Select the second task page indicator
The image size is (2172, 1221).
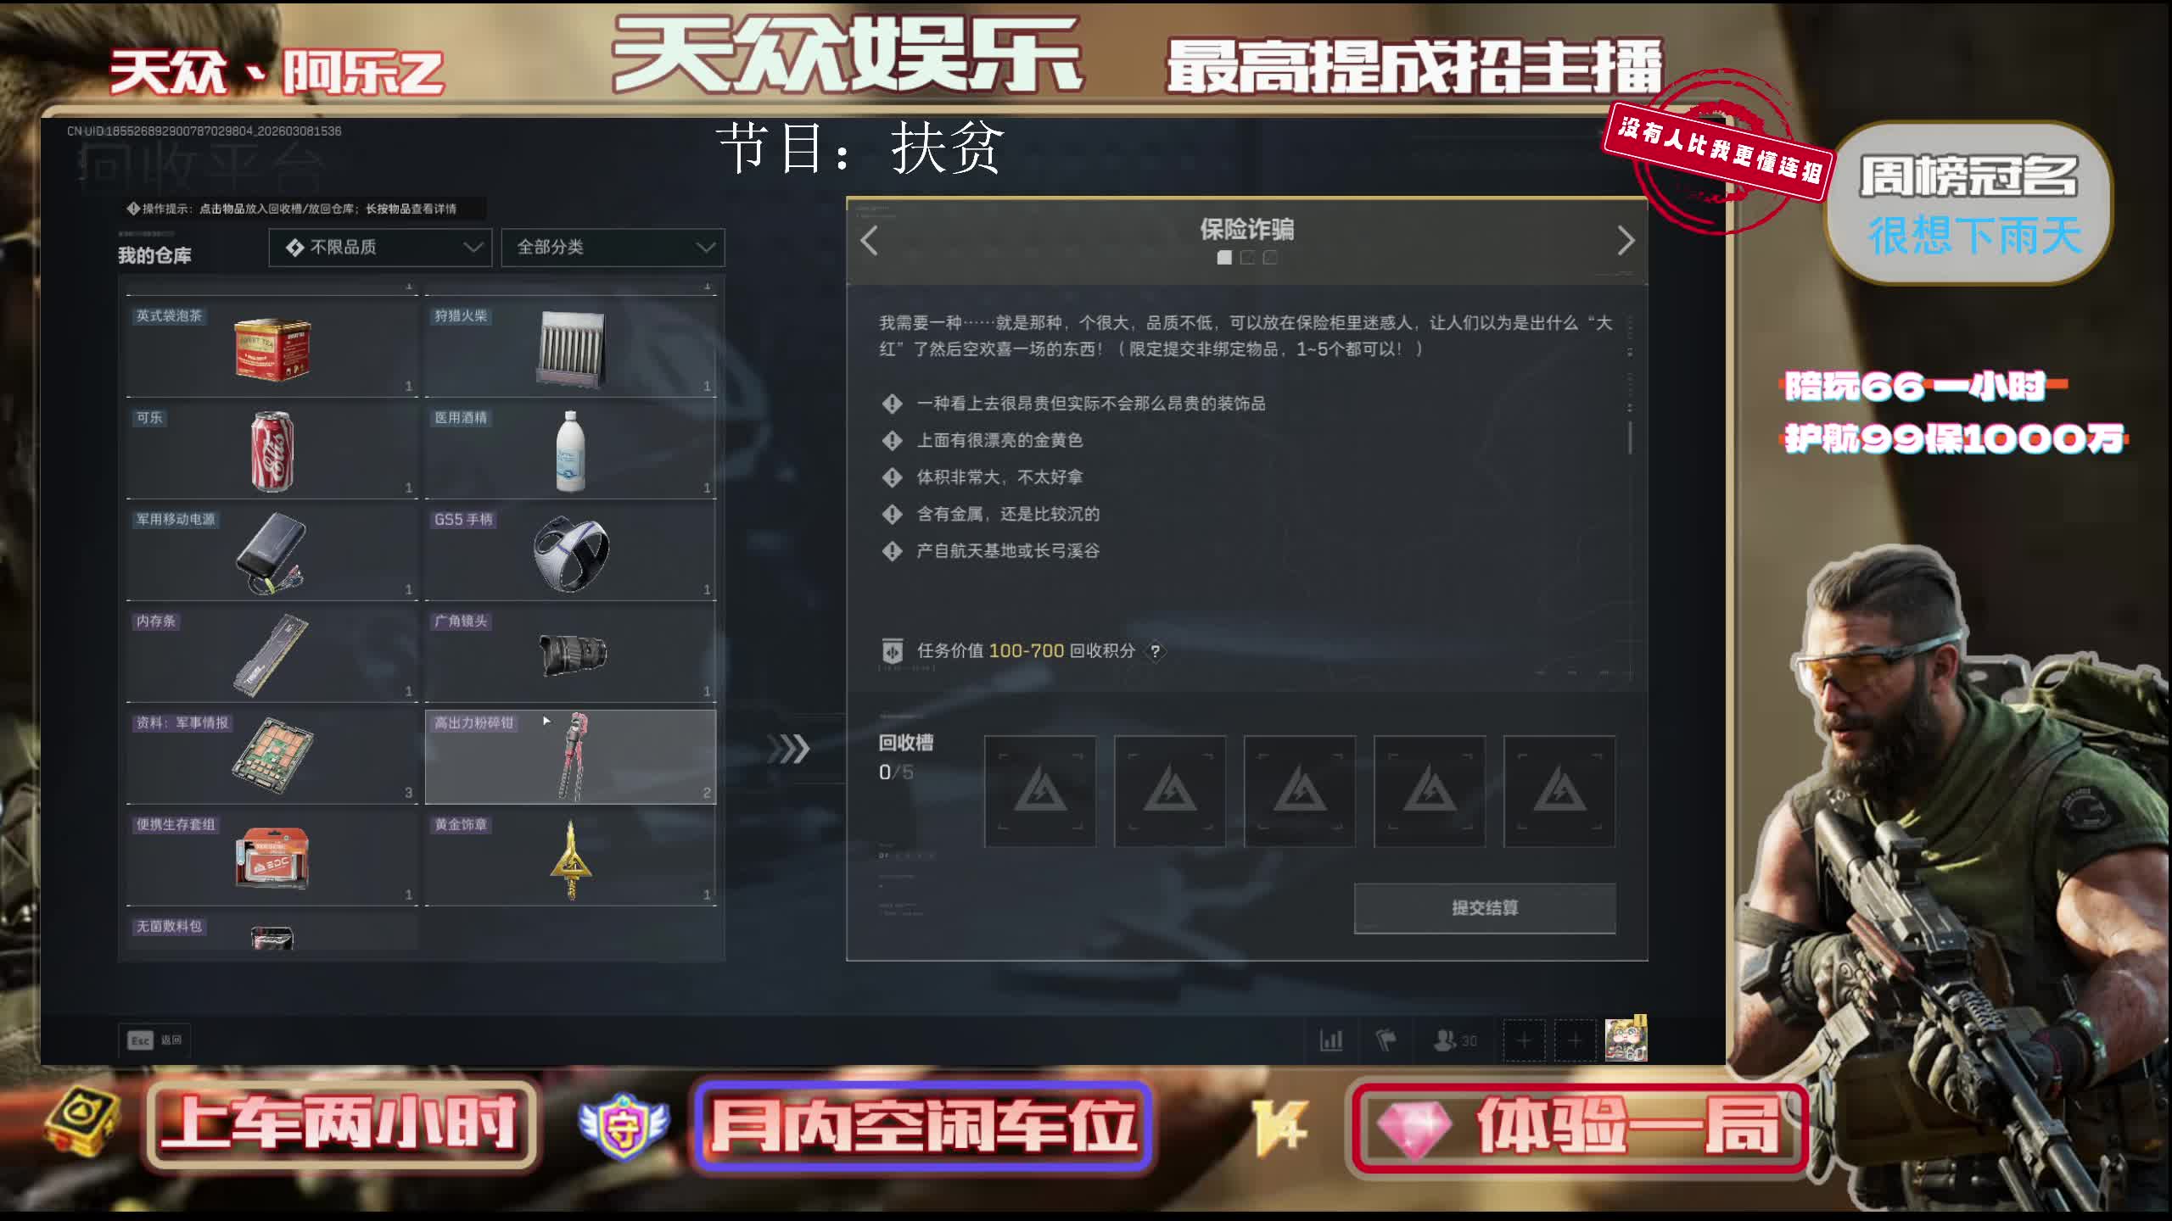tap(1247, 257)
